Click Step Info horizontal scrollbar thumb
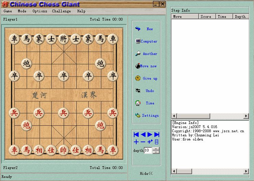This screenshot has height=181, width=254. pyautogui.click(x=193, y=116)
